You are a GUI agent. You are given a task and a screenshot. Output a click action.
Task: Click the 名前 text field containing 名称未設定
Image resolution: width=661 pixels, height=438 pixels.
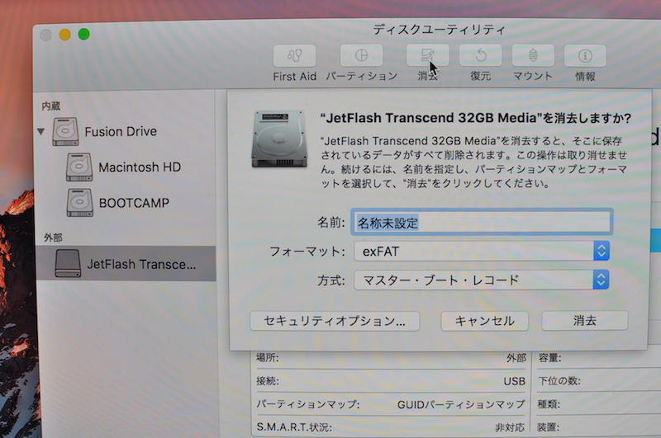click(x=482, y=222)
